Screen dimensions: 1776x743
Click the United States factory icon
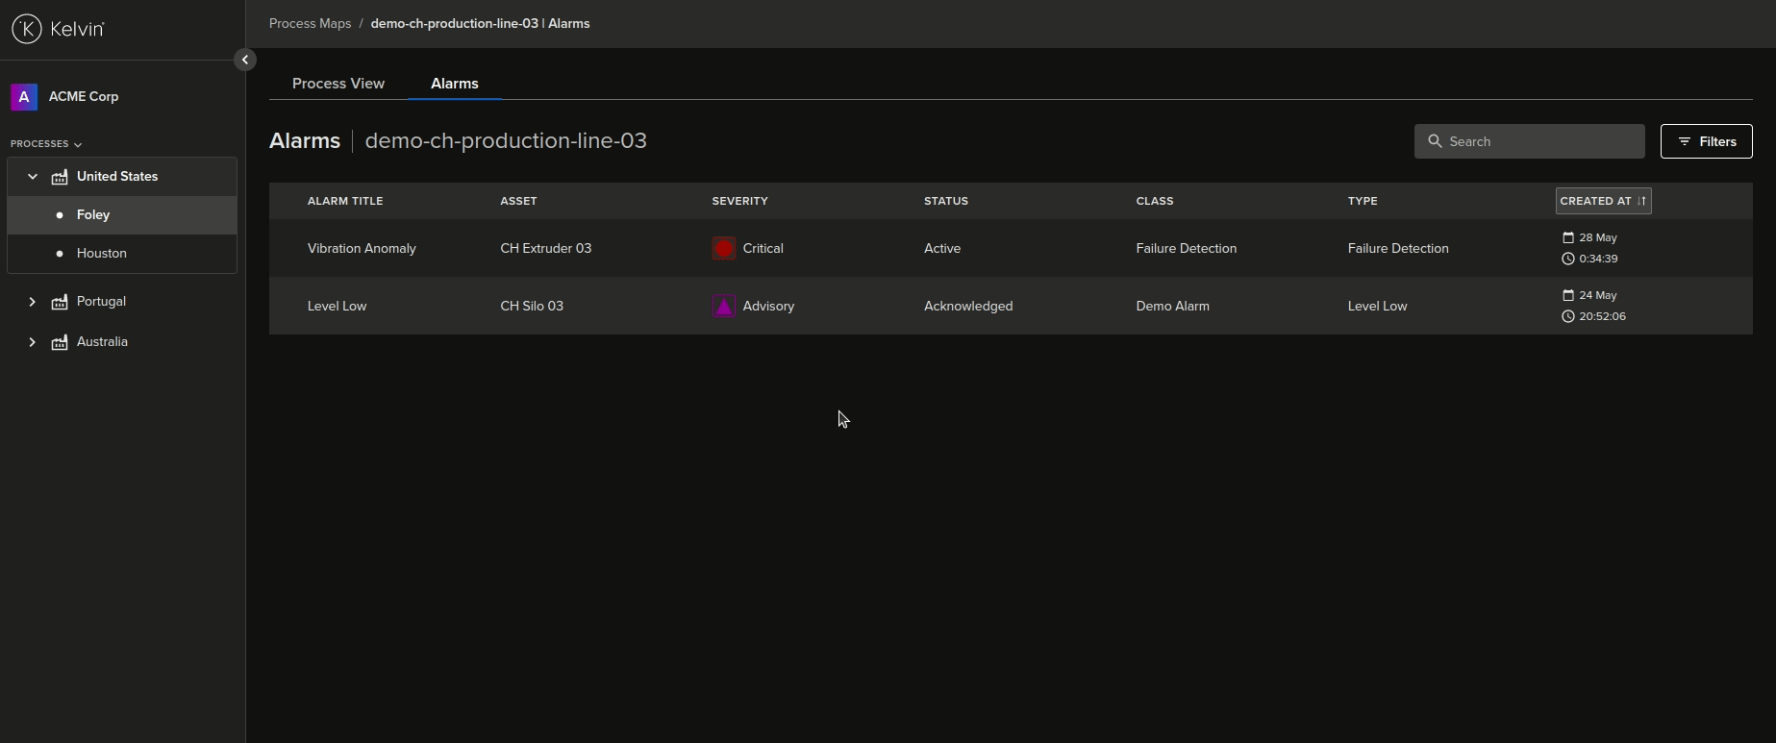point(60,177)
